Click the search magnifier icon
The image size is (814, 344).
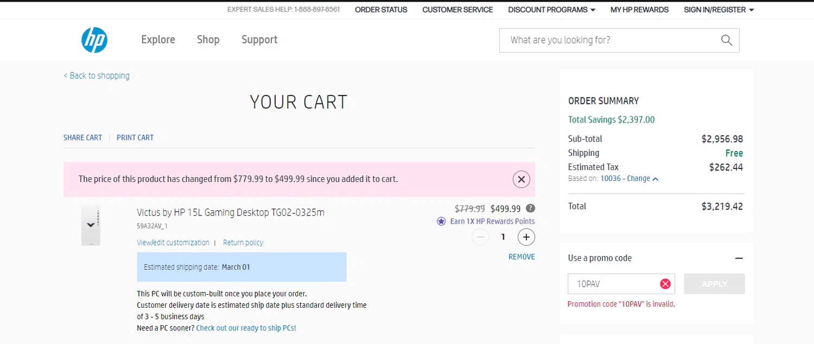pos(727,40)
